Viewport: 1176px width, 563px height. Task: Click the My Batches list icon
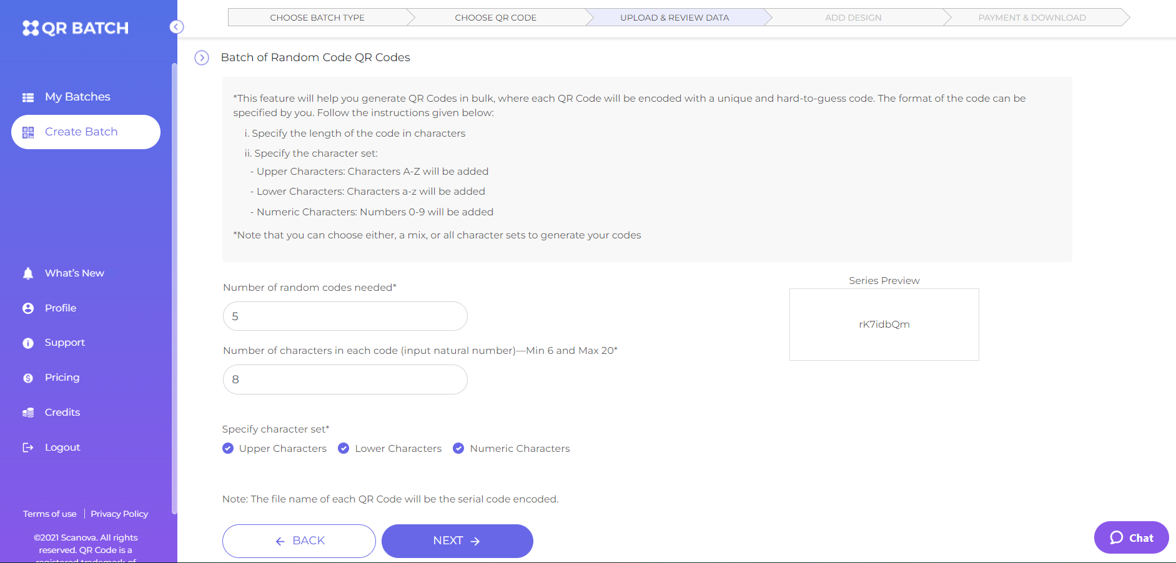[x=28, y=97]
